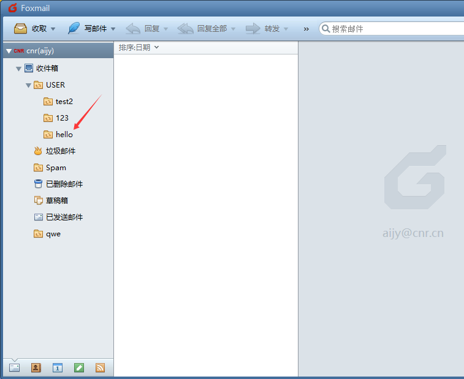Click the 回复全部 reply all label
This screenshot has height=379, width=464.
coord(212,29)
